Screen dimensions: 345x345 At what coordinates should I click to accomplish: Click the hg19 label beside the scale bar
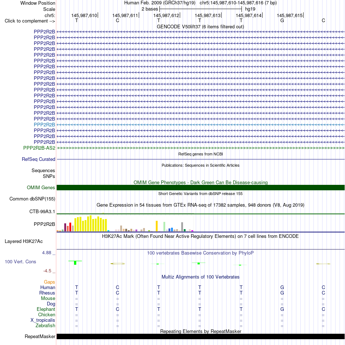(250, 9)
